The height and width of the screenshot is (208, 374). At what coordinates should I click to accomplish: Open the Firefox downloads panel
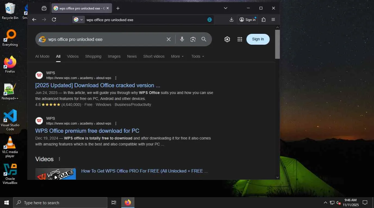pos(232,19)
